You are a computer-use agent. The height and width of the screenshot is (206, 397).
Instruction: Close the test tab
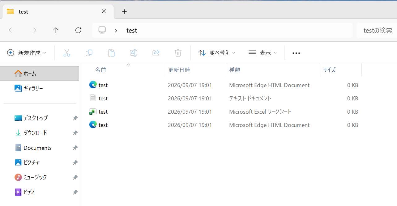(104, 11)
